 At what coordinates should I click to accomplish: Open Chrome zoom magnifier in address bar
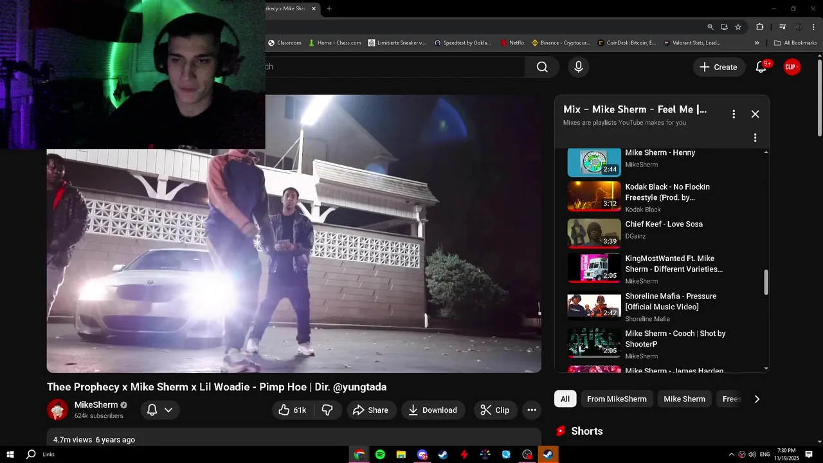click(710, 27)
